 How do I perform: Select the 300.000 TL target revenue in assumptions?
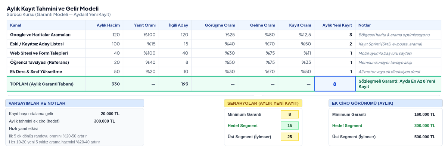[x=105, y=121]
